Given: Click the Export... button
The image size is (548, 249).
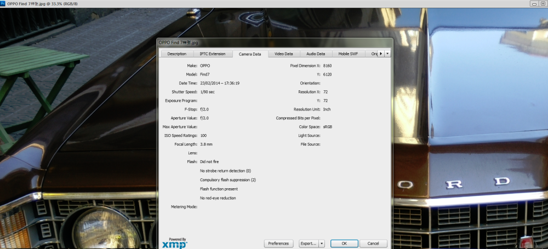Looking at the screenshot, I should tap(308, 244).
